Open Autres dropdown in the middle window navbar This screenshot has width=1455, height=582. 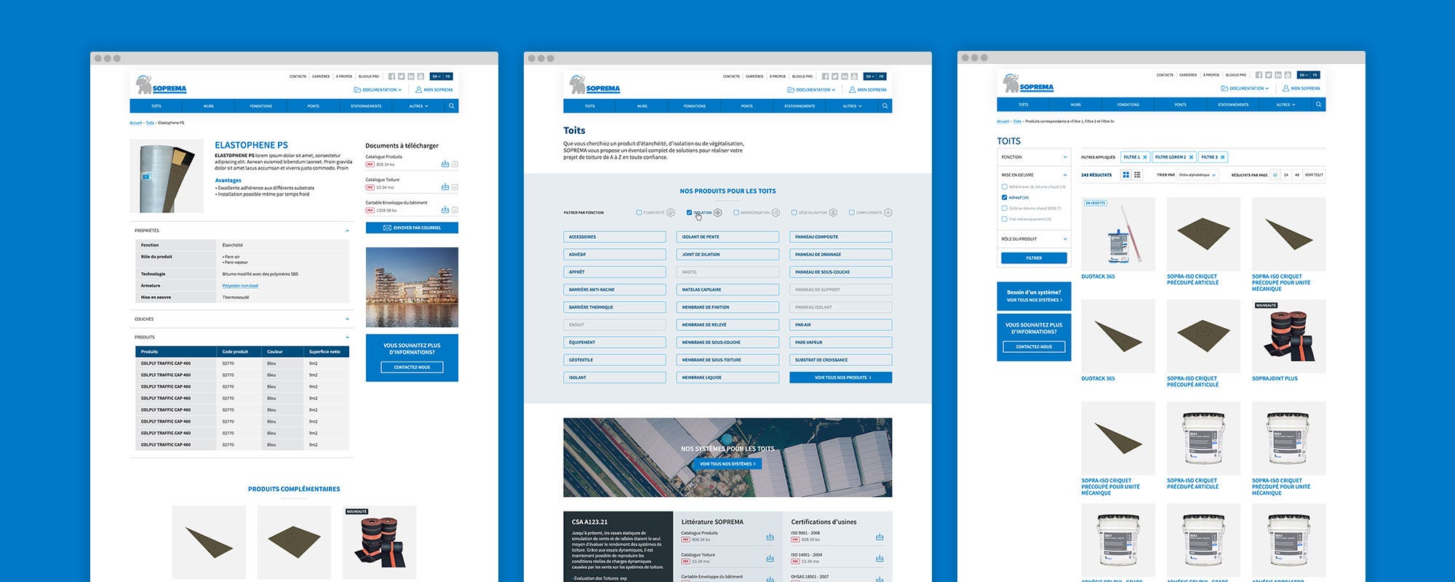click(852, 106)
